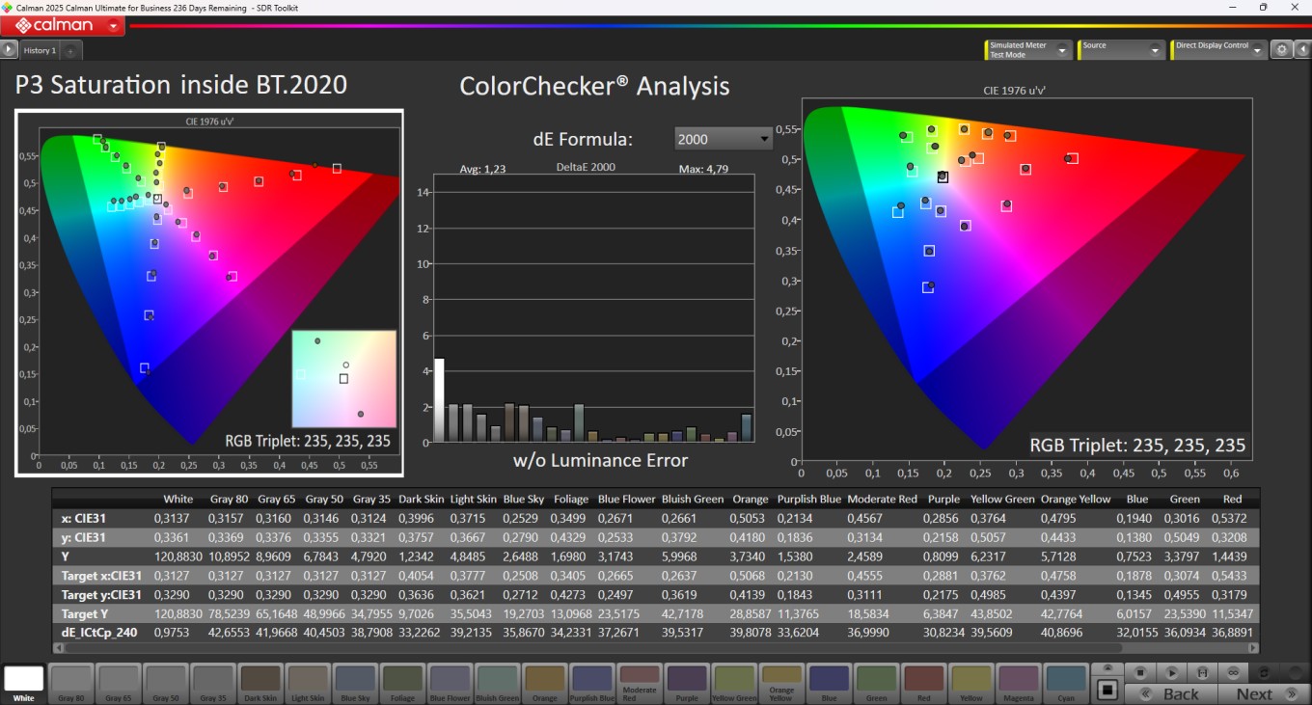The width and height of the screenshot is (1312, 705).
Task: Open the Direct Display Control dropdown
Action: [x=1217, y=50]
